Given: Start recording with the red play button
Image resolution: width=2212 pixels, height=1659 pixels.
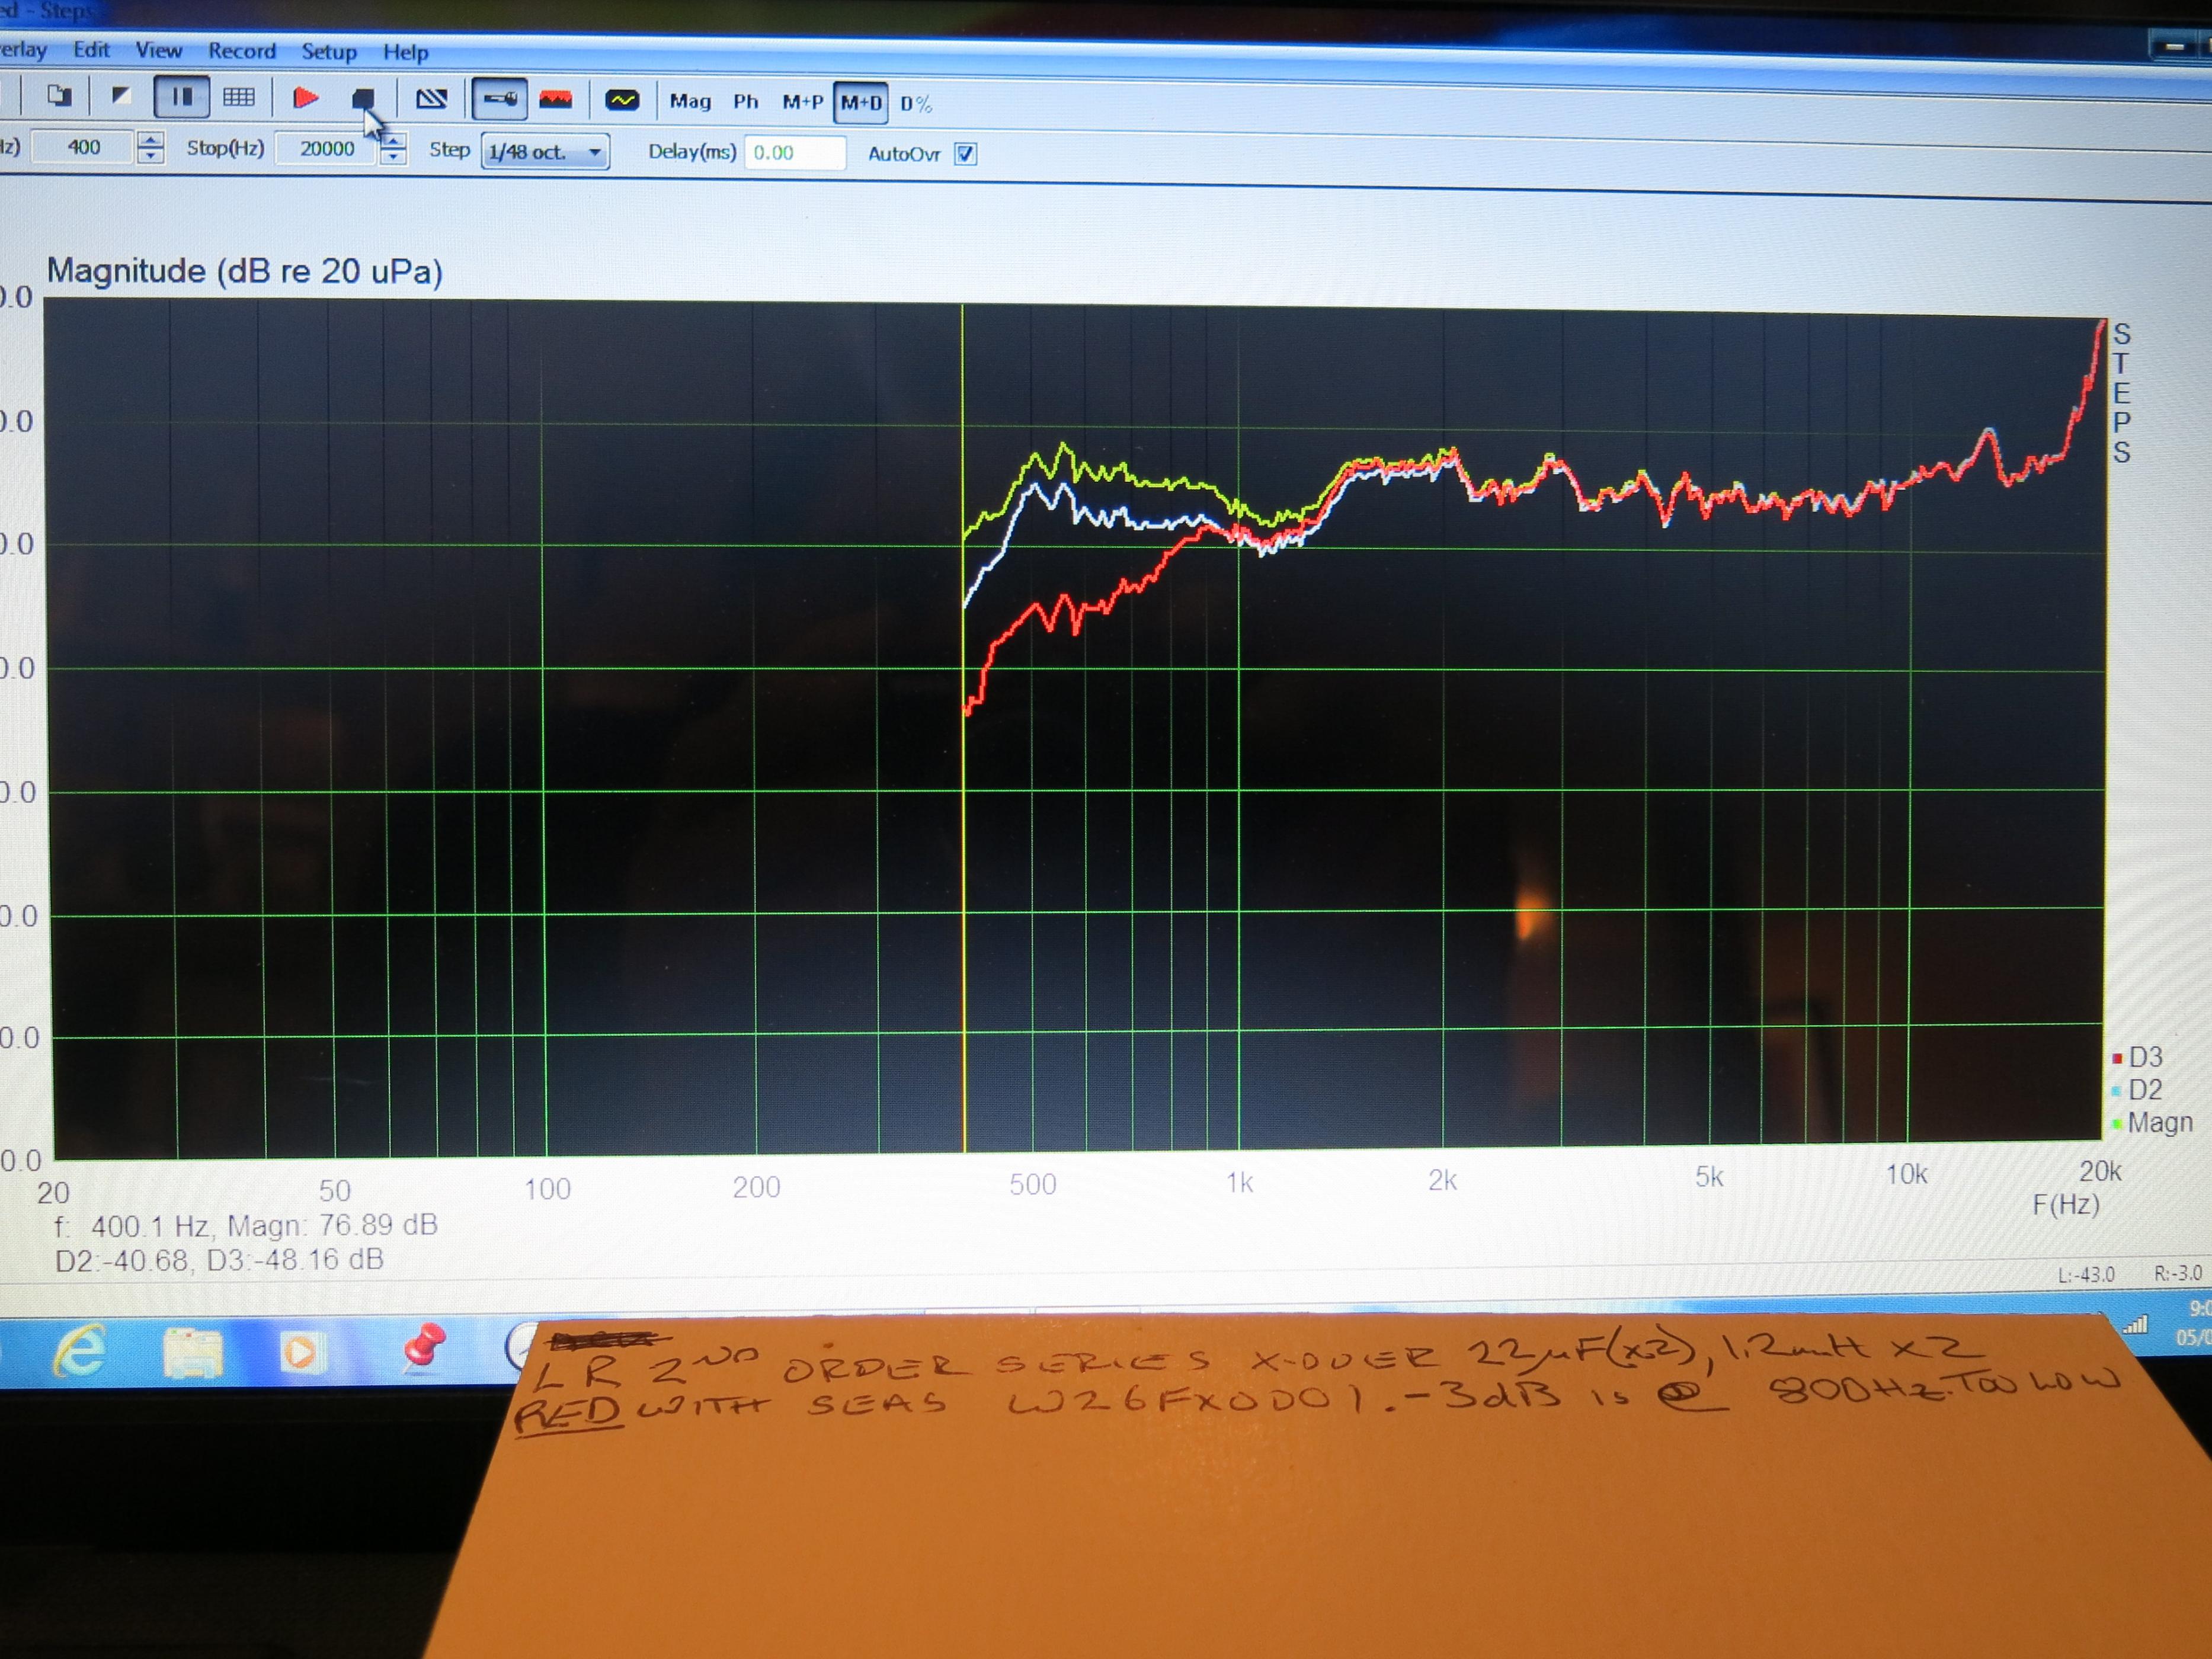Looking at the screenshot, I should pos(306,98).
